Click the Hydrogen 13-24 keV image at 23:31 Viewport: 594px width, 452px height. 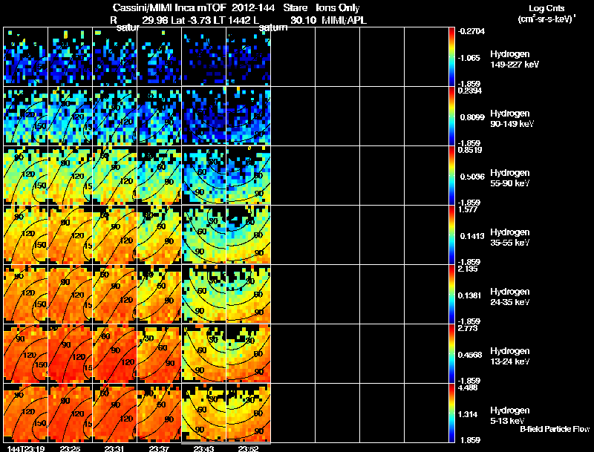pyautogui.click(x=115, y=353)
